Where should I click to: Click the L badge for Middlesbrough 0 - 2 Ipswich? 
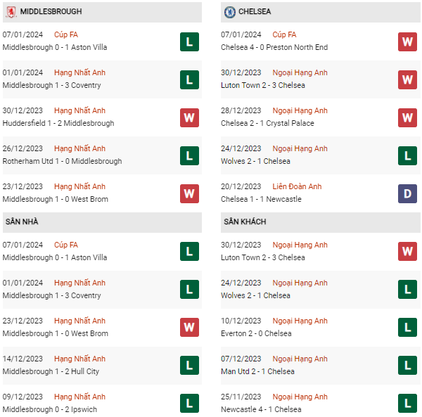(188, 404)
